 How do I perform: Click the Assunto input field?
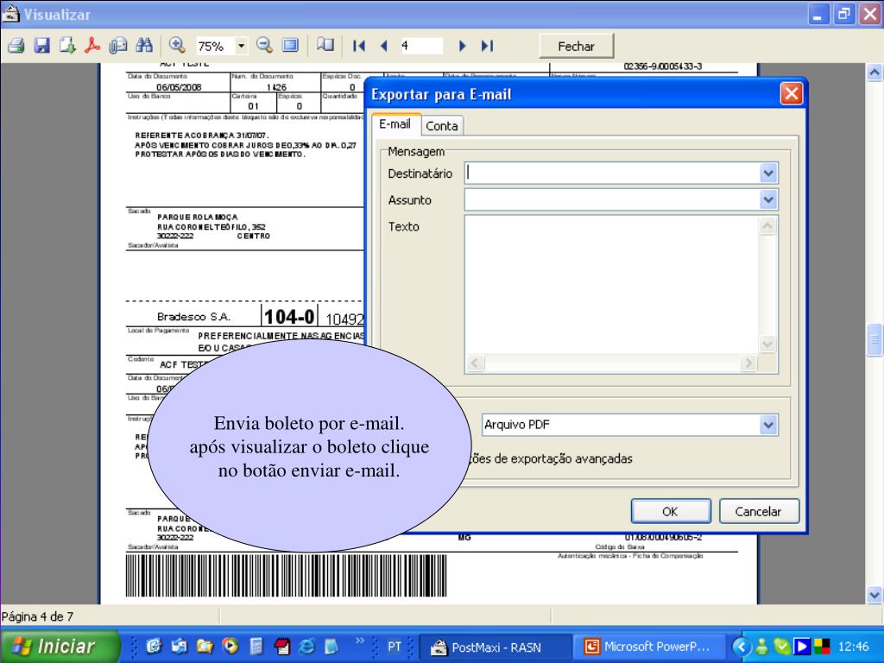point(613,199)
